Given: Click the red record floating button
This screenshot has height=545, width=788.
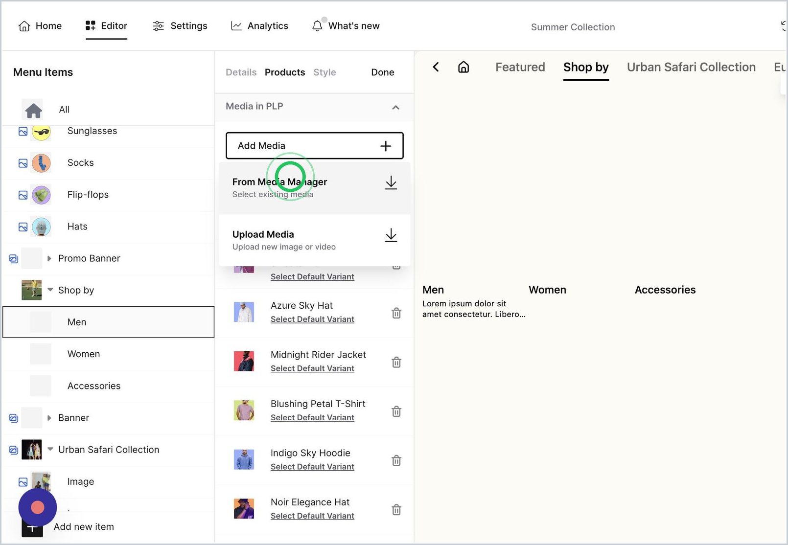Looking at the screenshot, I should [38, 507].
